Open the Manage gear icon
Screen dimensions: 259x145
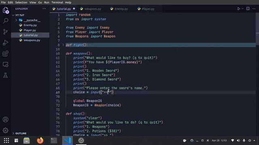[x=5, y=130]
